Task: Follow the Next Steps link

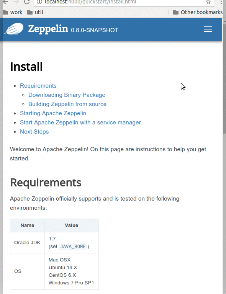Action: click(34, 132)
